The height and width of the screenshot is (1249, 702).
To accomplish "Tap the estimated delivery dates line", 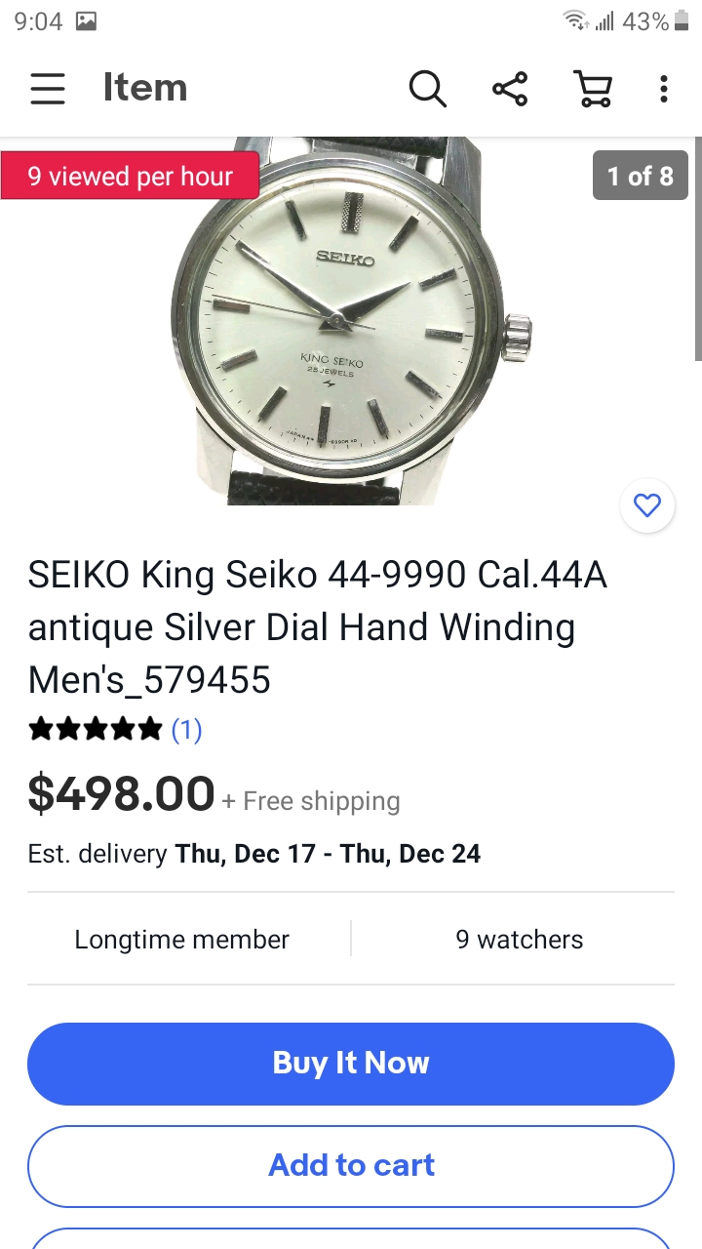I will pyautogui.click(x=254, y=854).
